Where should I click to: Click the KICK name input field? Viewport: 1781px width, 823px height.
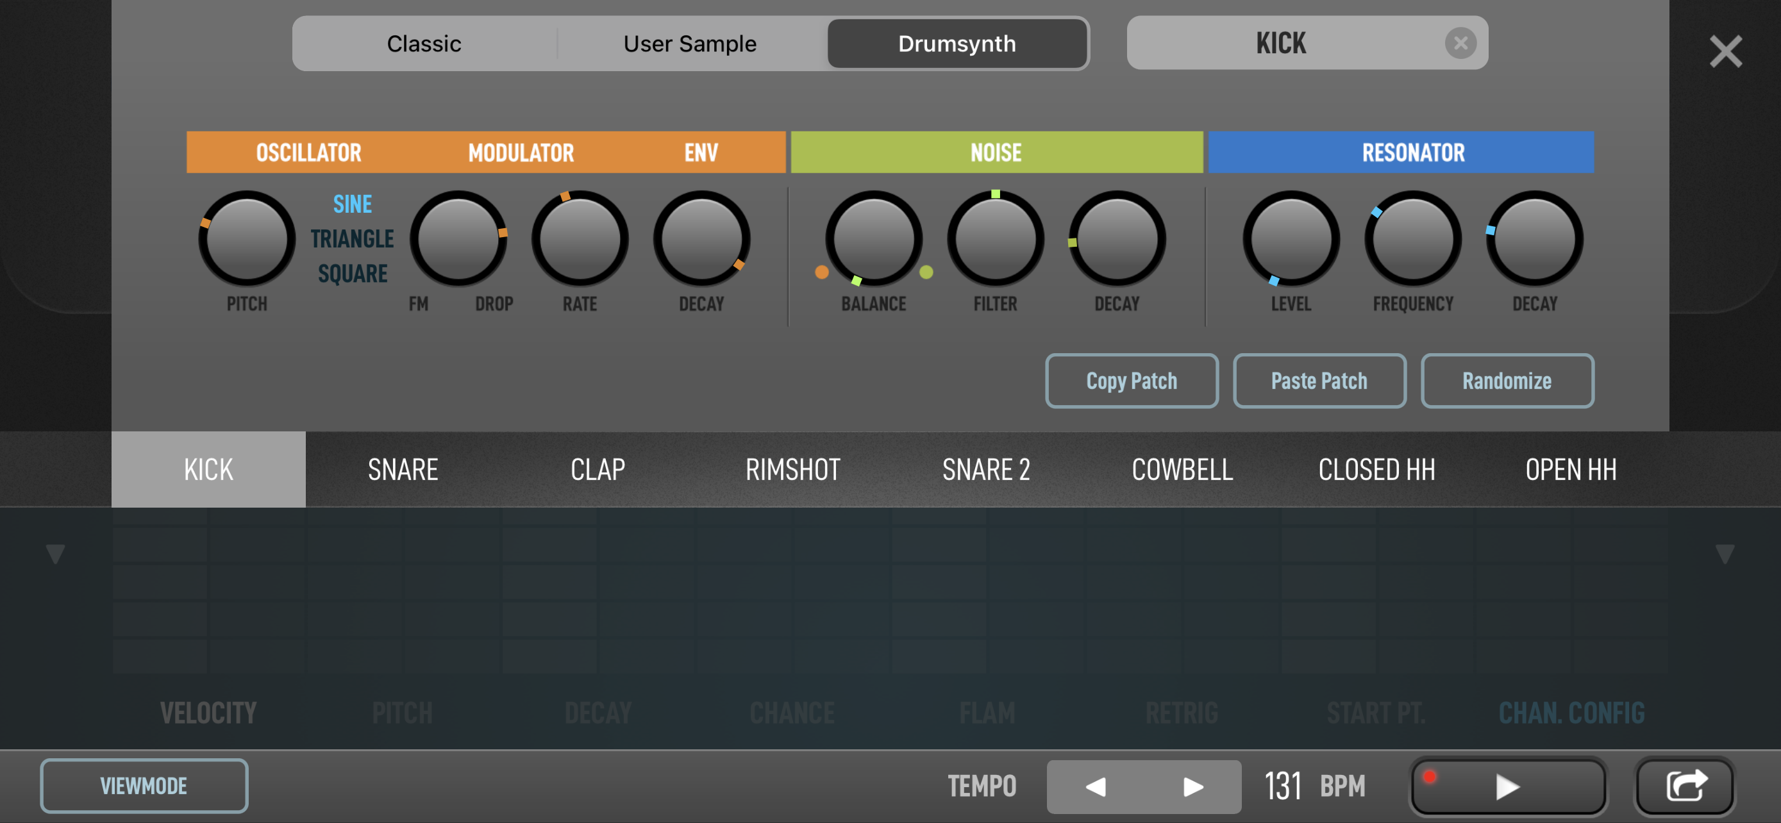tap(1280, 44)
